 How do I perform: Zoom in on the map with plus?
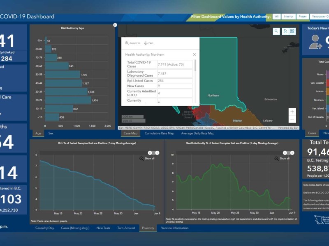click(292, 112)
